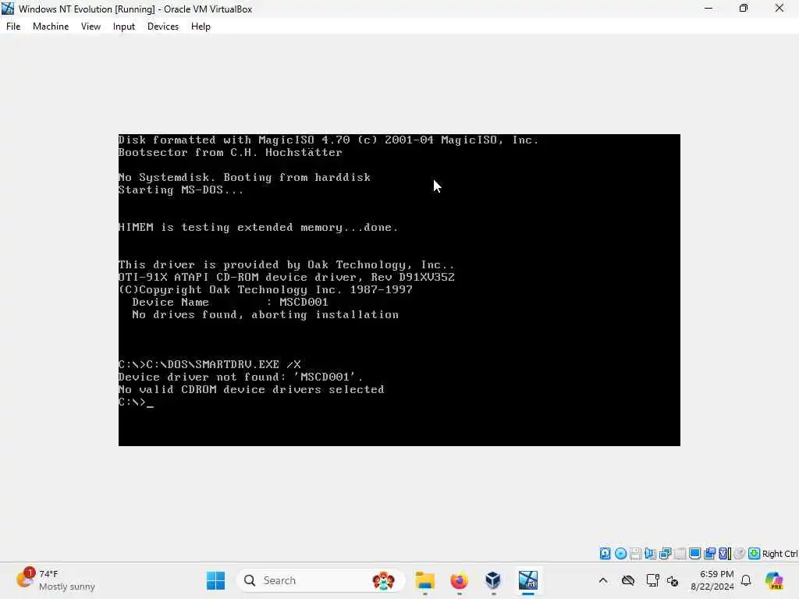The width and height of the screenshot is (799, 599).
Task: Open the Copilot preview icon
Action: tap(774, 580)
